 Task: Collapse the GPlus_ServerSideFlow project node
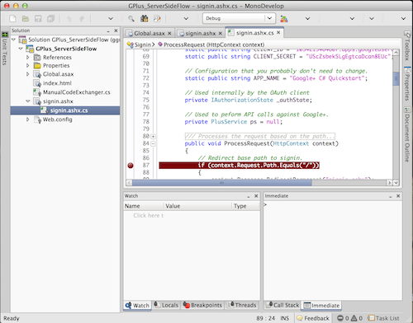tap(21, 49)
